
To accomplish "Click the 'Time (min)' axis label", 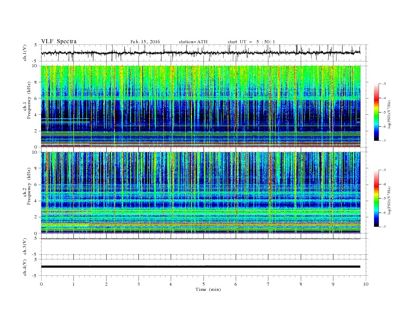I will (x=208, y=289).
